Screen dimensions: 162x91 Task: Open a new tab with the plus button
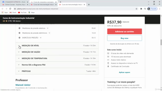tap(89, 5)
